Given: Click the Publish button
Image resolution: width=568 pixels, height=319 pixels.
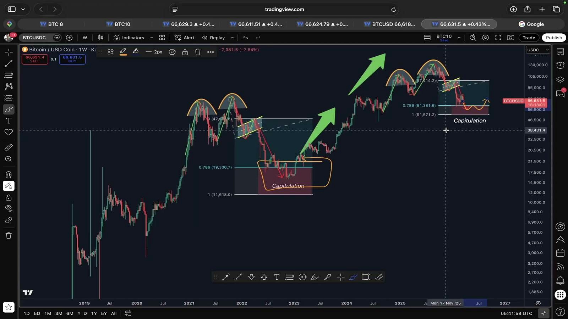Looking at the screenshot, I should click(x=554, y=38).
